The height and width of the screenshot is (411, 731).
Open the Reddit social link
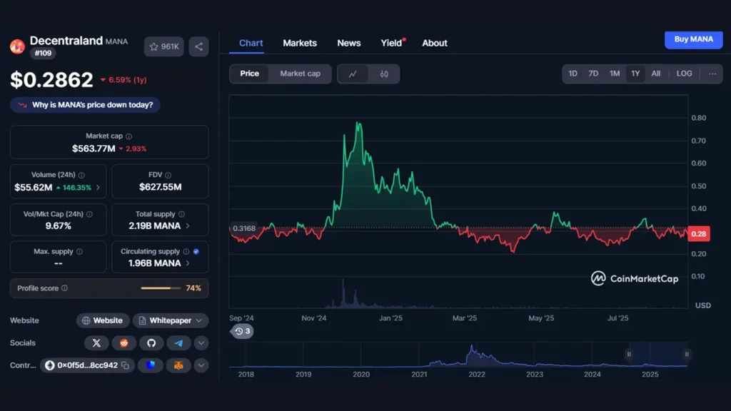coord(124,343)
